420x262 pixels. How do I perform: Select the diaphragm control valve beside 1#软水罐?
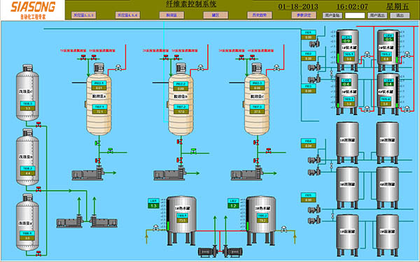pyautogui.click(x=367, y=54)
